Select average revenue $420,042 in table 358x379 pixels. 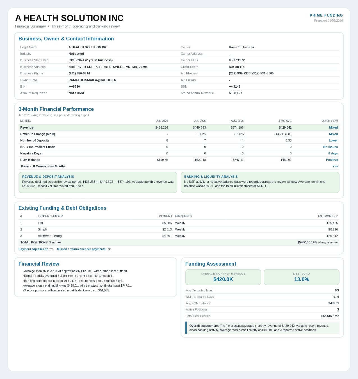(285, 127)
